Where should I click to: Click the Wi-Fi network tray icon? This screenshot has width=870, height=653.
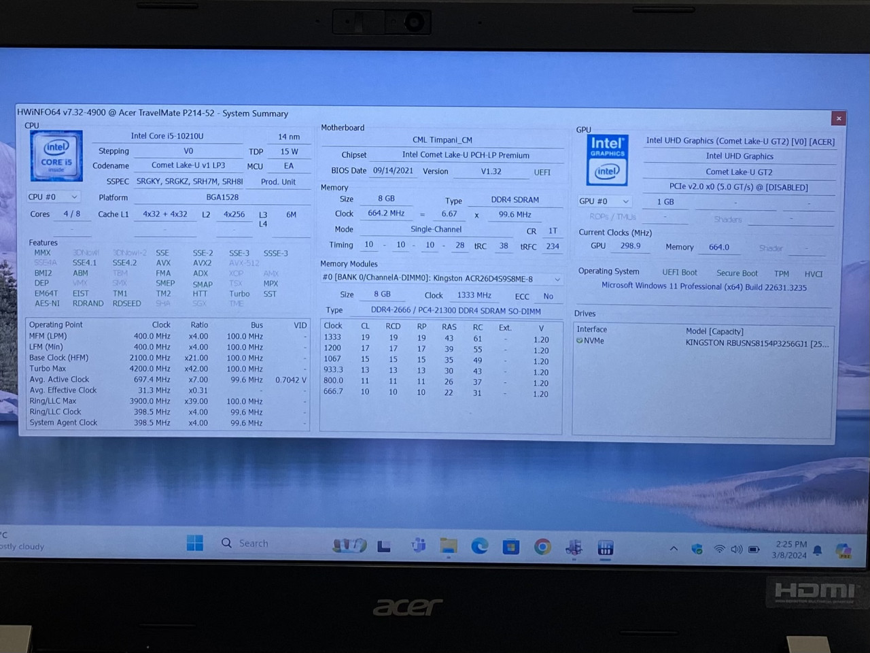(x=718, y=549)
